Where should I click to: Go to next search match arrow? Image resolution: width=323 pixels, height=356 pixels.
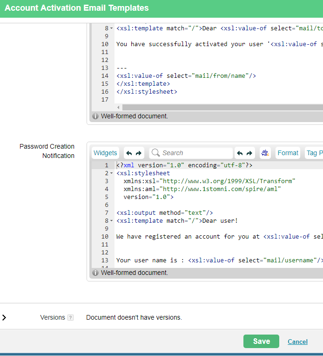coord(249,153)
